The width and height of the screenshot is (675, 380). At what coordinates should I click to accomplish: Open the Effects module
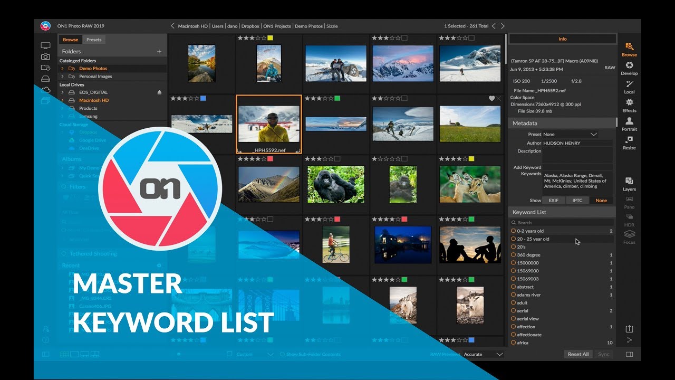point(629,105)
